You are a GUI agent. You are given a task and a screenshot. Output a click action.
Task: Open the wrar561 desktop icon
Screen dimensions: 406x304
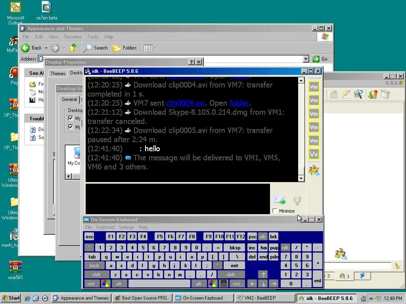point(15,270)
